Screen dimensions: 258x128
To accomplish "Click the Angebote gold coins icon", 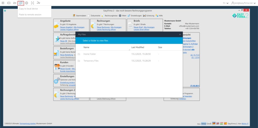I will coord(56,25).
